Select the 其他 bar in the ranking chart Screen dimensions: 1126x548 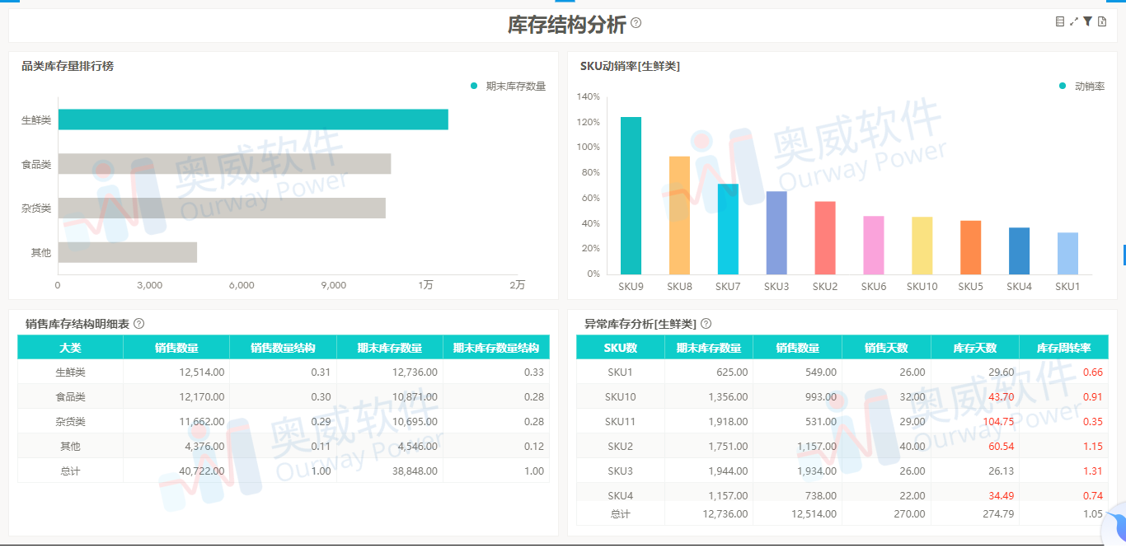[128, 252]
